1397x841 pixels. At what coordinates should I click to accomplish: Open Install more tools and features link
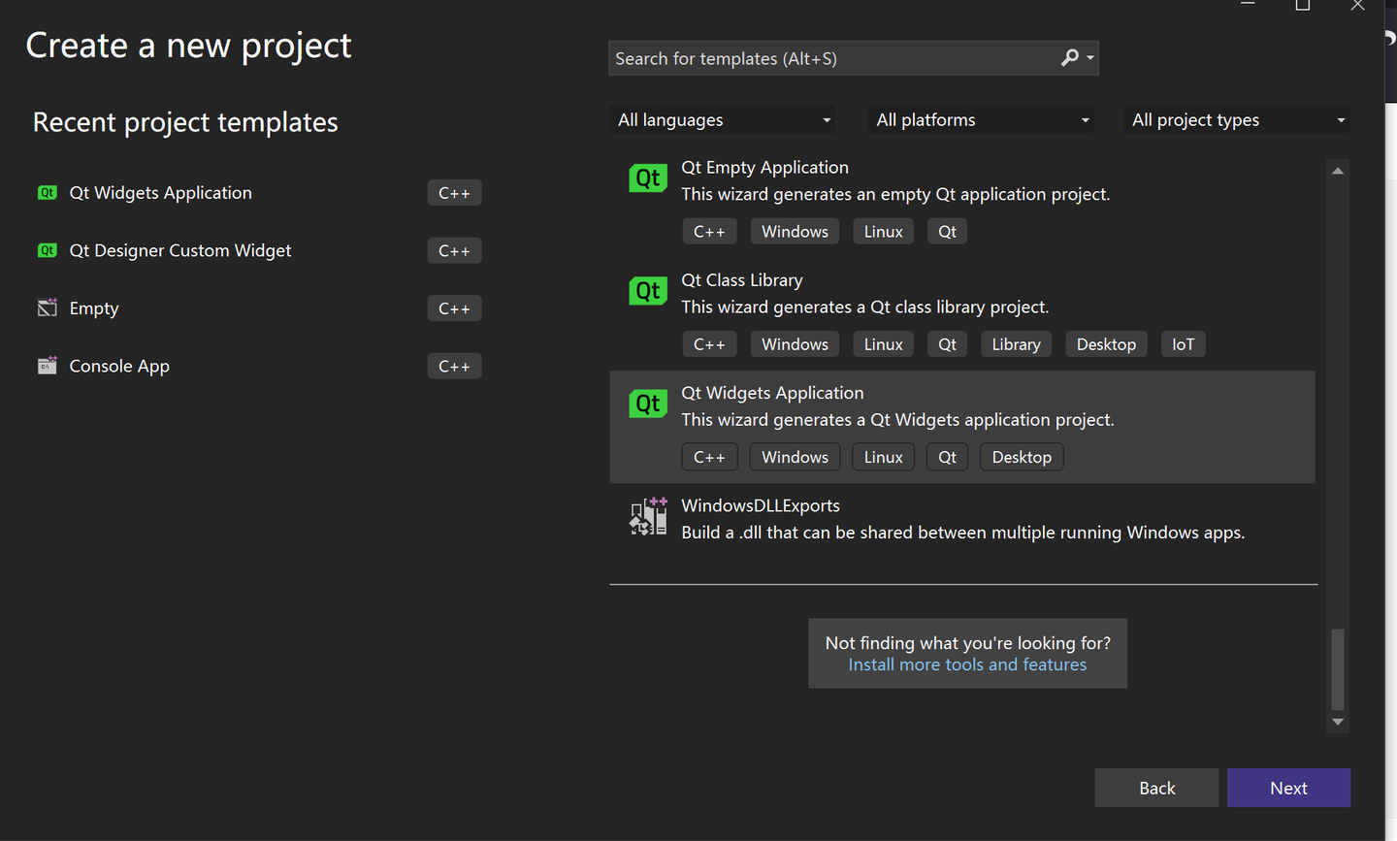[967, 664]
